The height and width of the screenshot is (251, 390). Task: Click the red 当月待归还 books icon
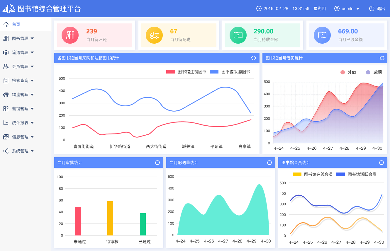[70, 35]
